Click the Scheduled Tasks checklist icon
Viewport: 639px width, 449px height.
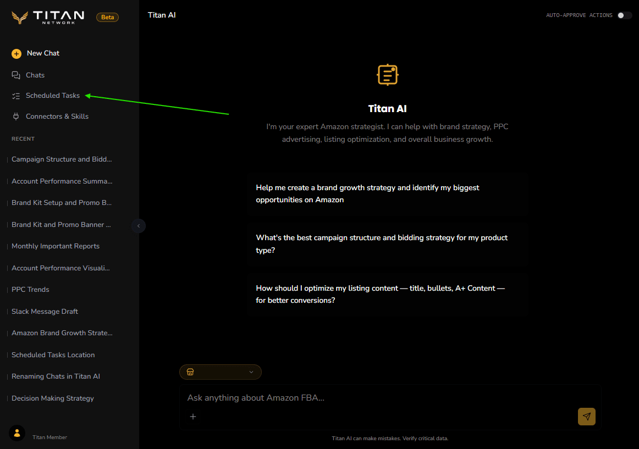click(16, 96)
